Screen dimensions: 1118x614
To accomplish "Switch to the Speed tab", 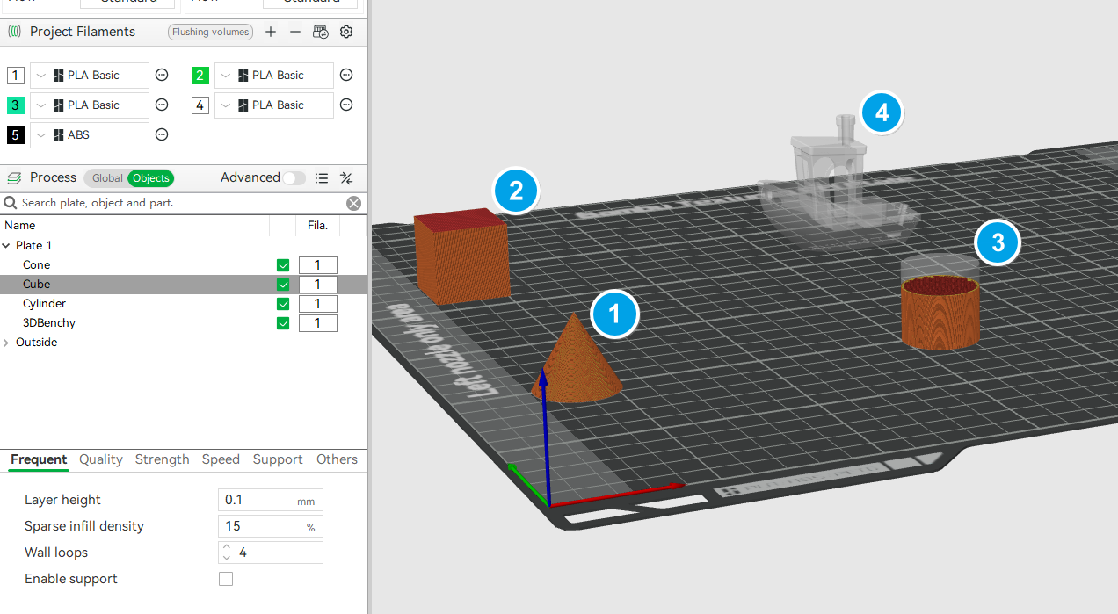I will click(221, 459).
